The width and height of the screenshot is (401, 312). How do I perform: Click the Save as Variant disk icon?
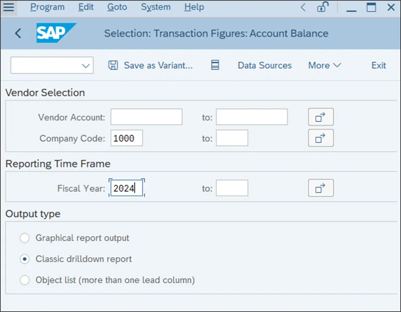113,65
